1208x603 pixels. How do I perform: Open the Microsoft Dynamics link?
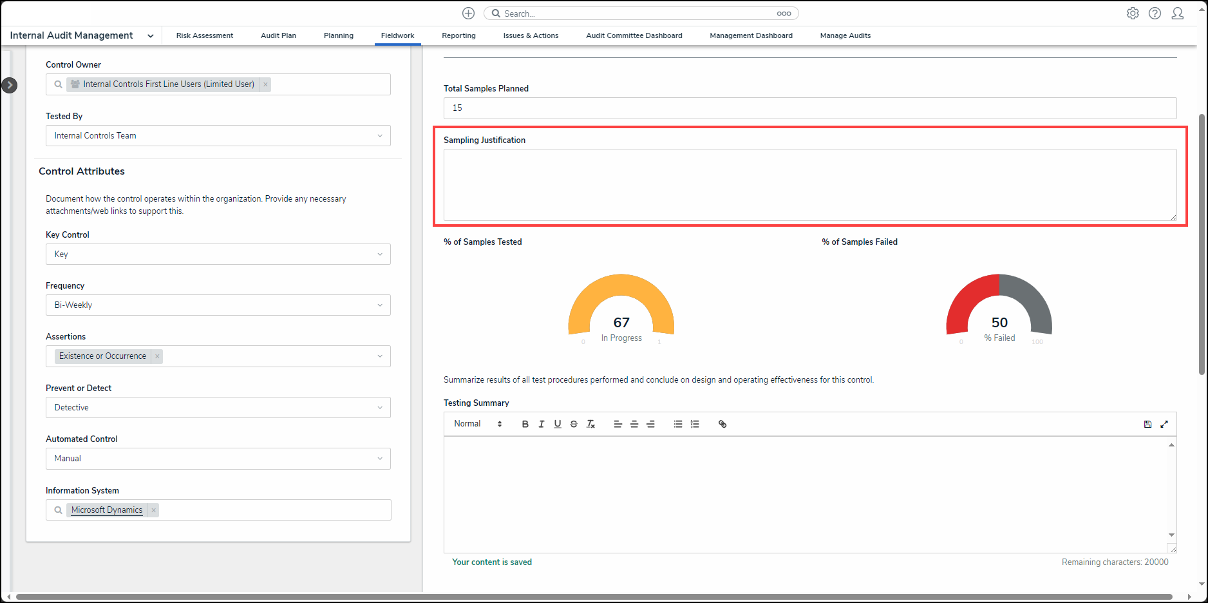[x=107, y=510]
